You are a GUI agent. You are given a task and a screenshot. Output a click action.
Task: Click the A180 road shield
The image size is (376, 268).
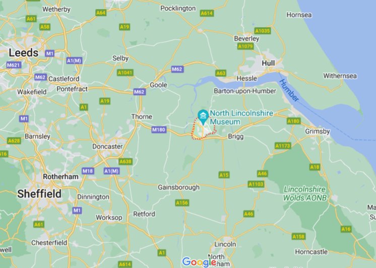pyautogui.click(x=294, y=121)
